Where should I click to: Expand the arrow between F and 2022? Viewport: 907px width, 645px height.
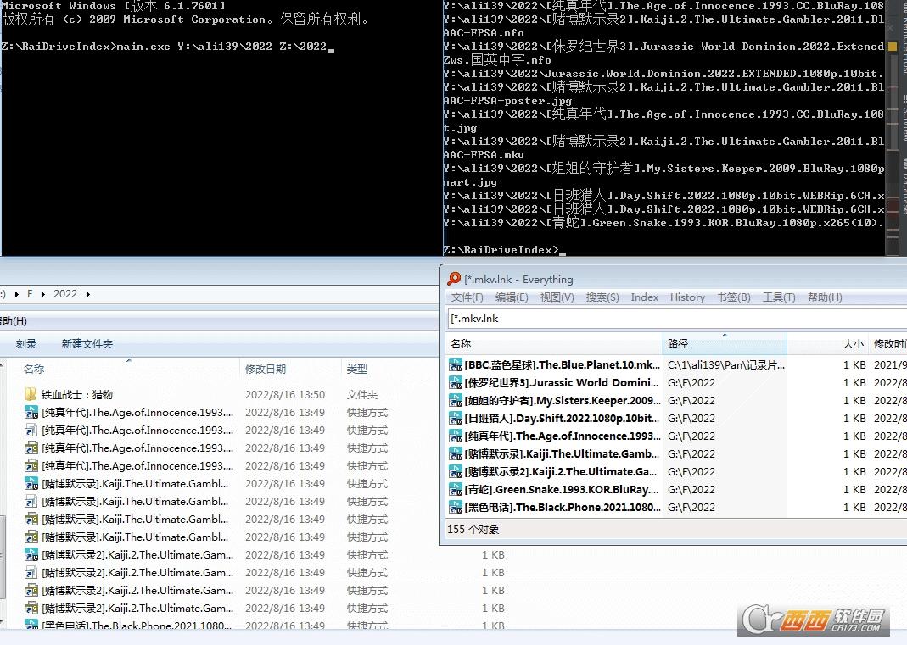42,294
